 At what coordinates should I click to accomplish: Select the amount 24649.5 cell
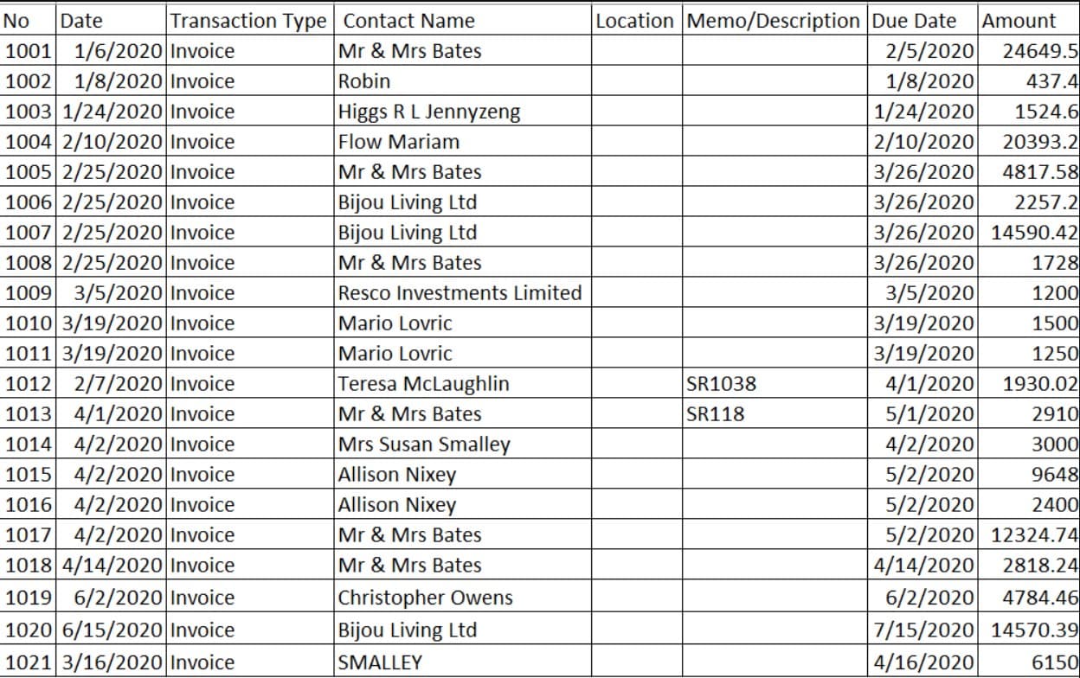[1029, 50]
